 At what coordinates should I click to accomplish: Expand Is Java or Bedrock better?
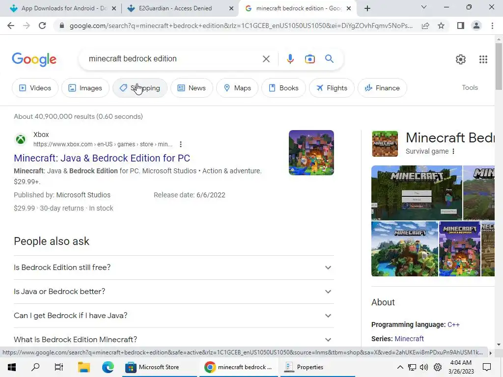[x=174, y=292]
